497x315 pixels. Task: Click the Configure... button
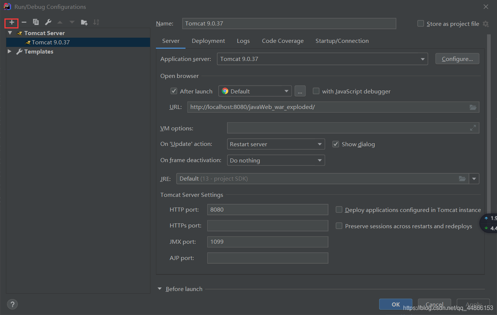tap(457, 59)
